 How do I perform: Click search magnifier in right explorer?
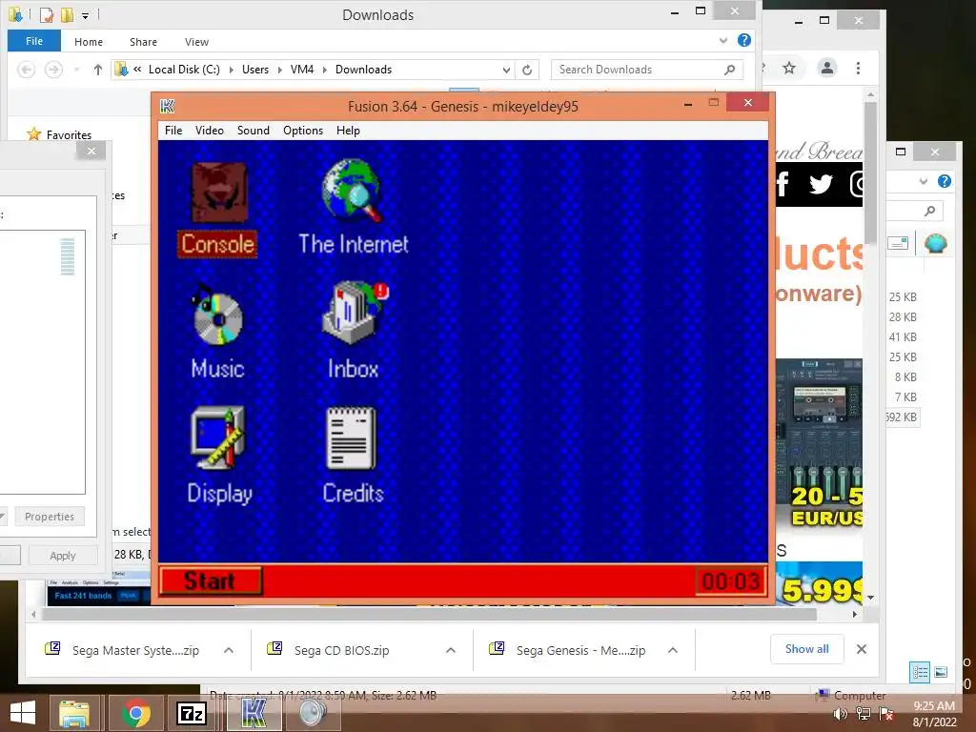[x=930, y=211]
